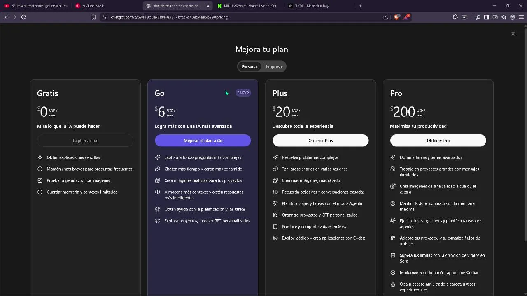
Task: Open the browser hamburger menu
Action: (x=521, y=17)
